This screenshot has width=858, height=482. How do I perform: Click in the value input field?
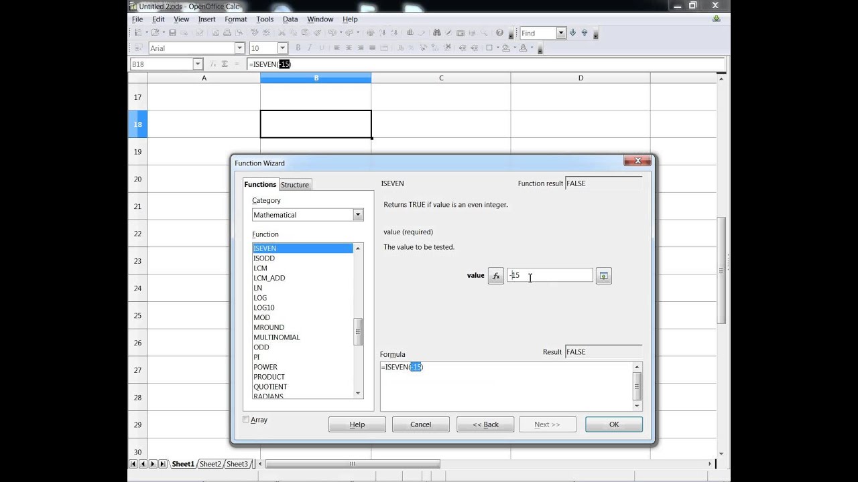[x=550, y=275]
